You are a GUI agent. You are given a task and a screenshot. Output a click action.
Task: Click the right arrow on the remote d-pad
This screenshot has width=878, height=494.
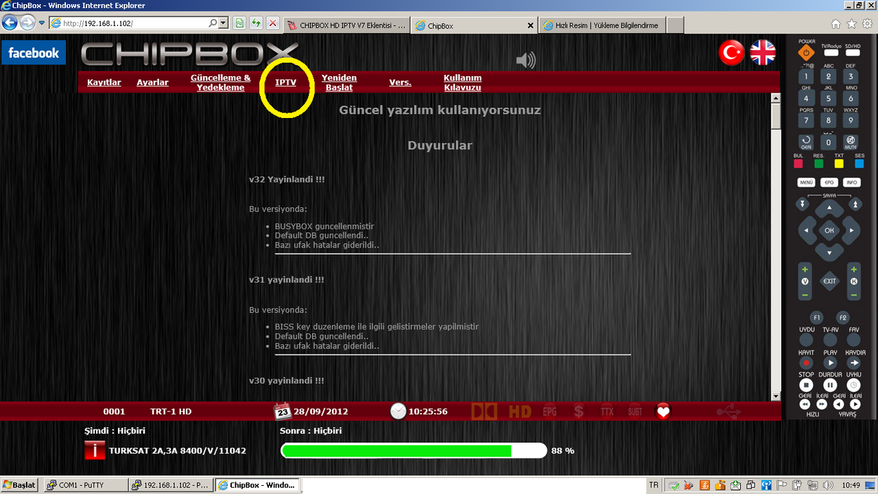(853, 231)
